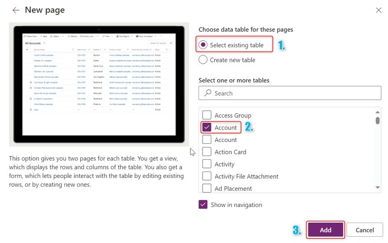Close the New page dialog
Screen dimensions: 388x243
point(378,10)
